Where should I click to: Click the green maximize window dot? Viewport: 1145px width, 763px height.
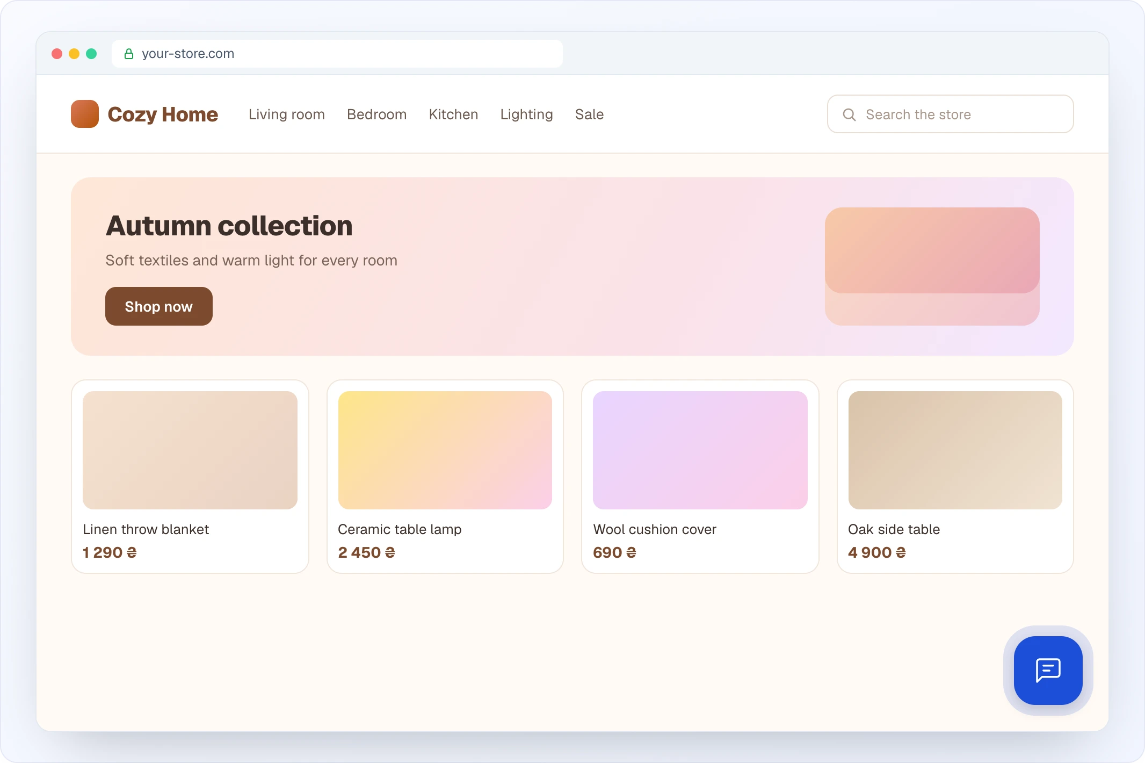pos(91,54)
